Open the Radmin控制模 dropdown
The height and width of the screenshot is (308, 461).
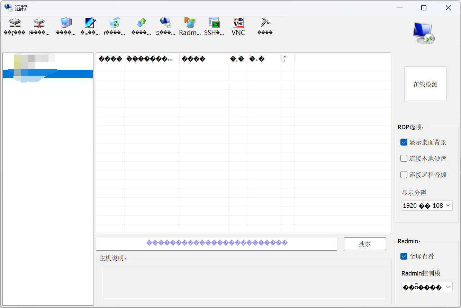tap(427, 287)
